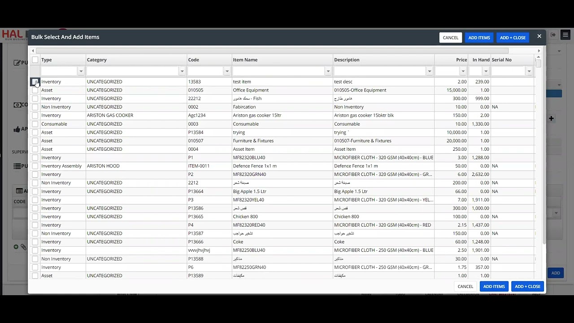Click the green add icon beside the paperclip
The width and height of the screenshot is (574, 323).
tap(16, 247)
